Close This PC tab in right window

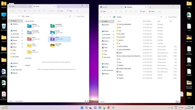point(122,7)
